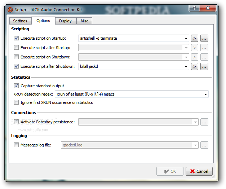The height and width of the screenshot is (189, 226).
Task: Select the Options tab
Action: pyautogui.click(x=43, y=21)
